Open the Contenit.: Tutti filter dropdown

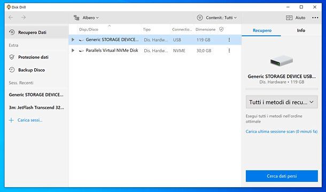pos(217,18)
